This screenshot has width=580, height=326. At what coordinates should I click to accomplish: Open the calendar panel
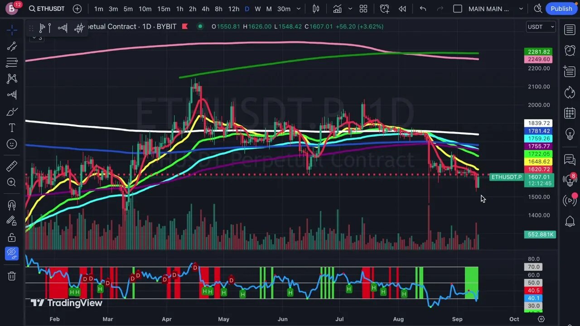[570, 113]
